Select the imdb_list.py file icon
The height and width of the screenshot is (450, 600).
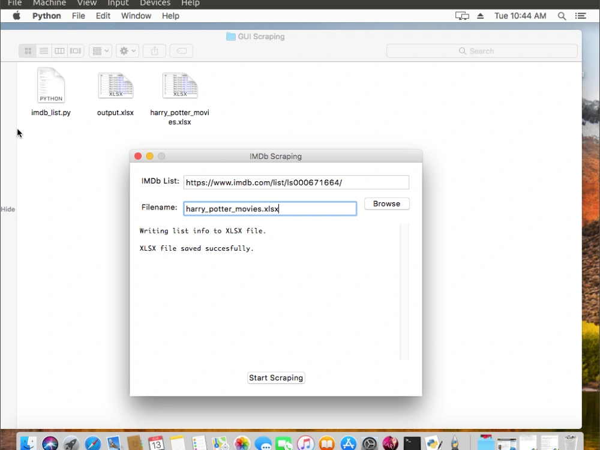(x=51, y=85)
